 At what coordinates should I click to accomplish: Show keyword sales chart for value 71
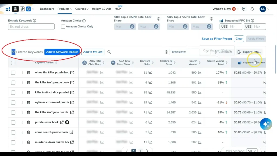point(150,112)
